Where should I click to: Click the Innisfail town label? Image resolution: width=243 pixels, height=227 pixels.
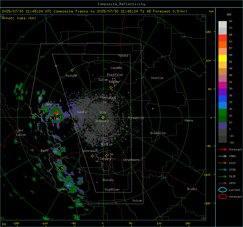tap(109, 98)
